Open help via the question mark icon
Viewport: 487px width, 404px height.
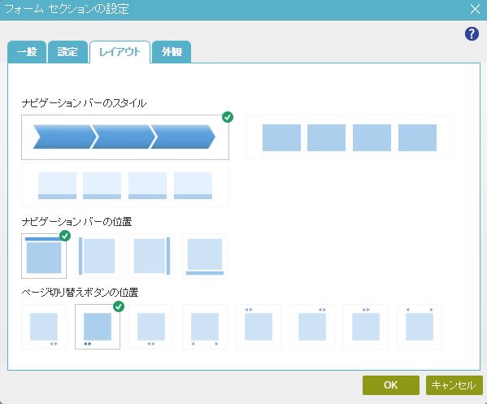point(472,33)
